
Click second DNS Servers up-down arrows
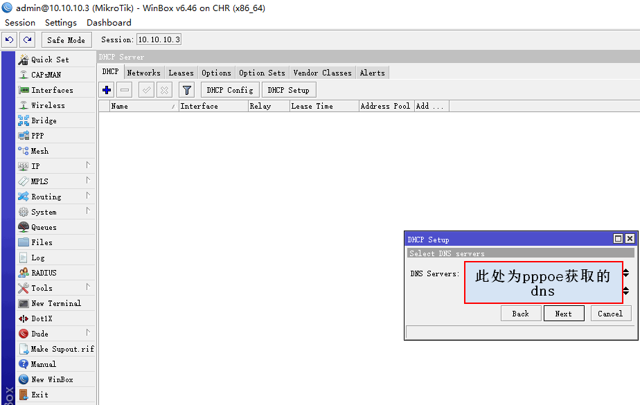626,291
